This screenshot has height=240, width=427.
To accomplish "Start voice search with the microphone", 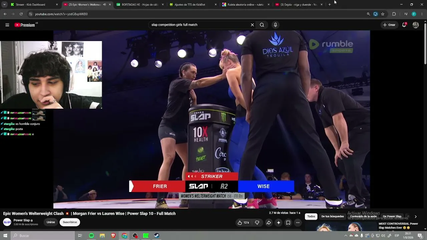I will [275, 25].
